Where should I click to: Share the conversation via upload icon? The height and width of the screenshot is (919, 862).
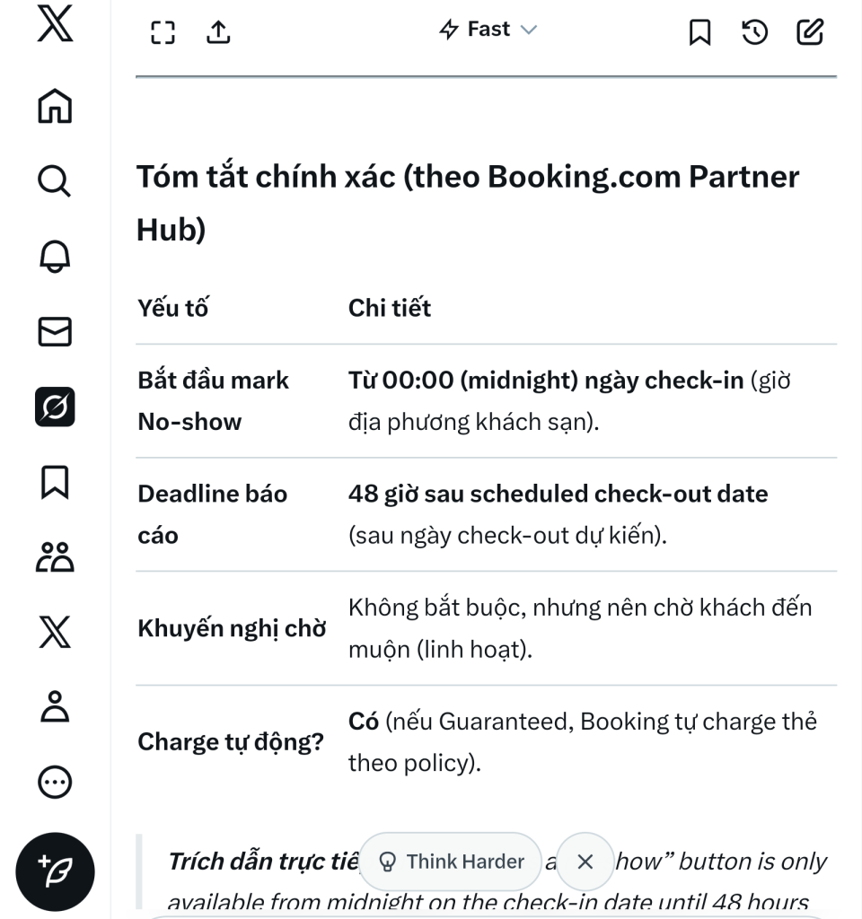pos(218,32)
